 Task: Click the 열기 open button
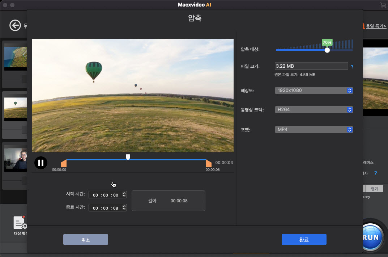coord(374,189)
